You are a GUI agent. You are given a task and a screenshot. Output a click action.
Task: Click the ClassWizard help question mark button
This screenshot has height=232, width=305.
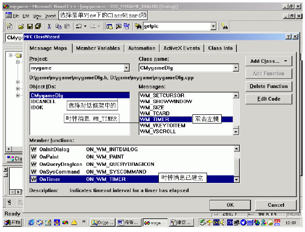pyautogui.click(x=288, y=36)
